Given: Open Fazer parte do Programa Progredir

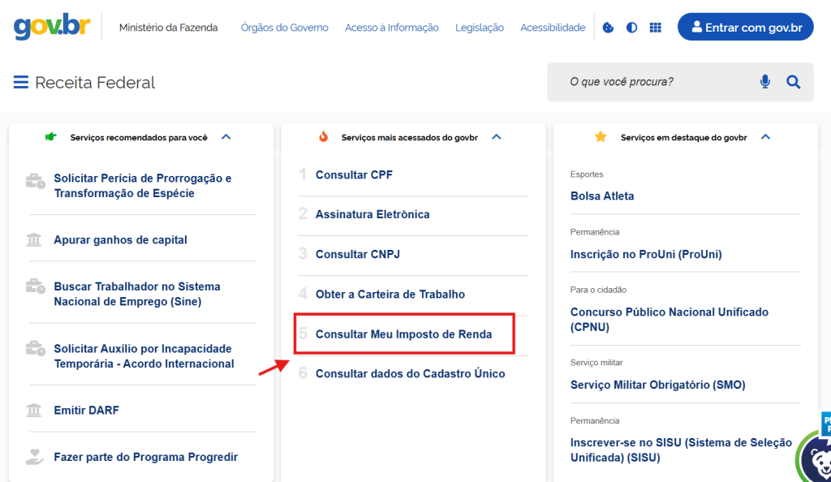Looking at the screenshot, I should tap(146, 457).
